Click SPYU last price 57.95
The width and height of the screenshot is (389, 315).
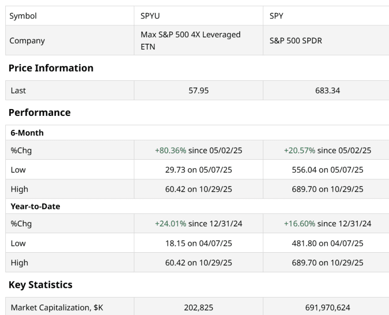198,91
